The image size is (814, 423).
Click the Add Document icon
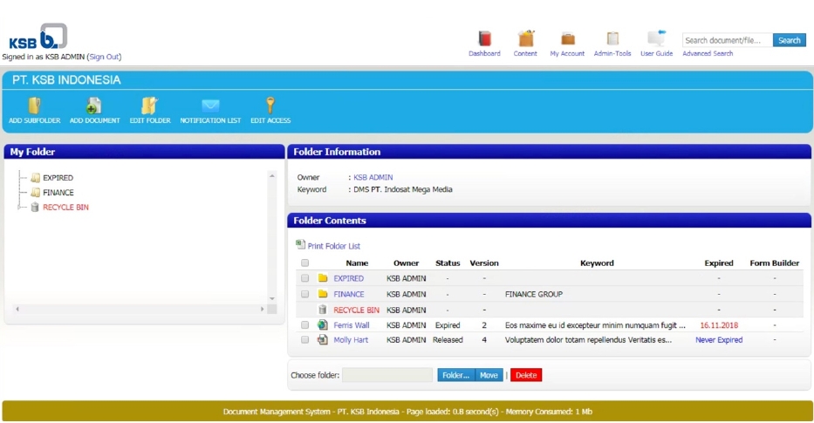[x=94, y=106]
